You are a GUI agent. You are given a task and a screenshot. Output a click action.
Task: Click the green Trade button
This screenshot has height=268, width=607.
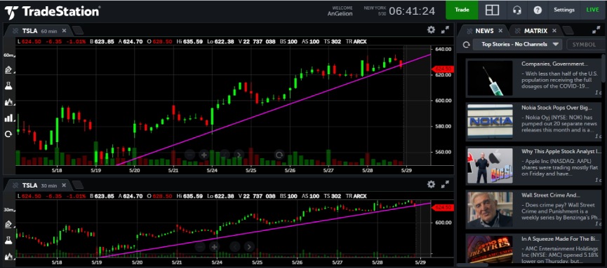pos(462,10)
